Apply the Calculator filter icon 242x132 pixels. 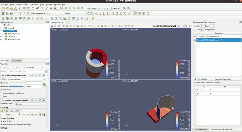(3, 18)
